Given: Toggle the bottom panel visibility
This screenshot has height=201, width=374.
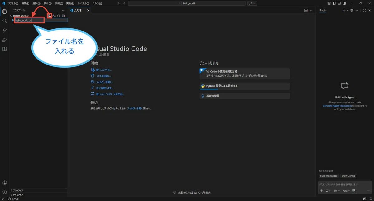Looking at the screenshot, I should (x=339, y=3).
